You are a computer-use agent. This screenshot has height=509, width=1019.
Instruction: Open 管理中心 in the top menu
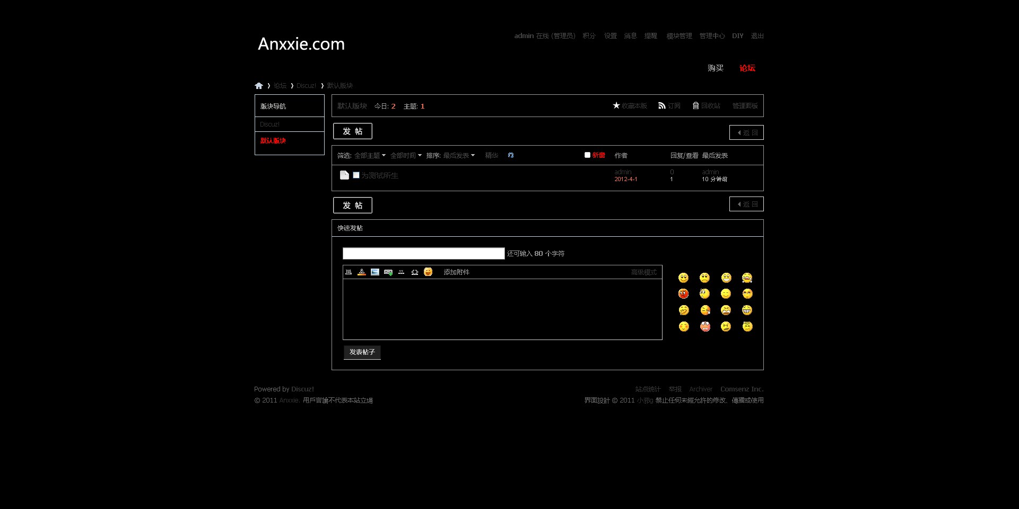[712, 36]
